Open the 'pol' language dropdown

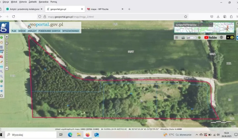point(191,37)
